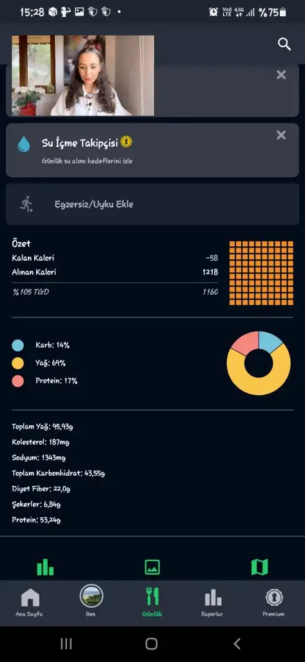Open the green map icon
Viewport: 305px width, 662px height.
tap(259, 567)
